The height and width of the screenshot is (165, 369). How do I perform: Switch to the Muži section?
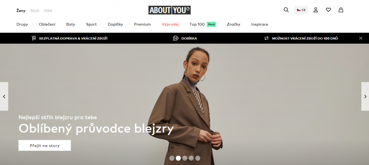point(35,11)
